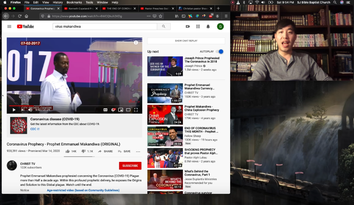Dislike the video with thumbs down
The height and width of the screenshot is (205, 354).
(83, 151)
